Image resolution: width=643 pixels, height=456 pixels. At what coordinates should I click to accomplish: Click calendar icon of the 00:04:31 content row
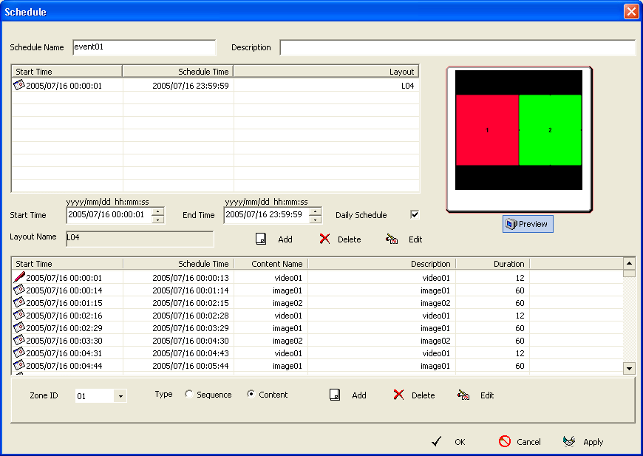[19, 353]
